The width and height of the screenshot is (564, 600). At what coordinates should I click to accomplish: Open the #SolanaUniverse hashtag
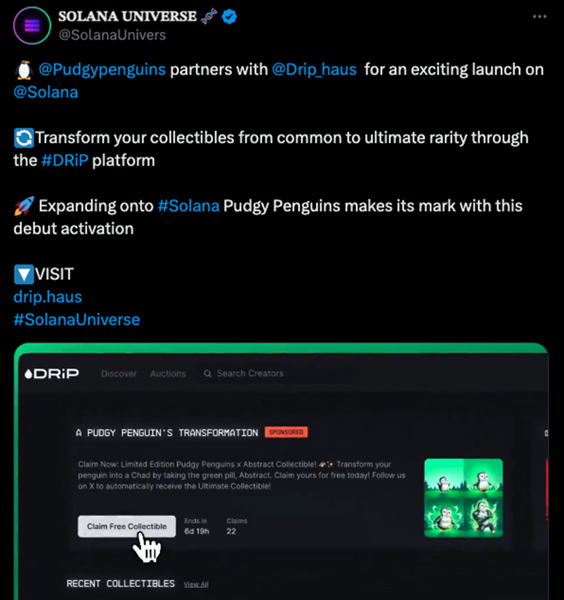(x=77, y=320)
